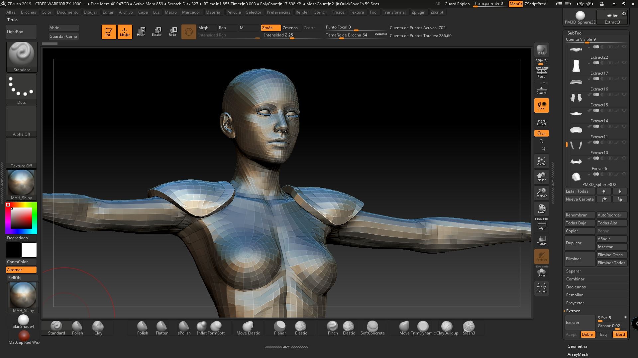Select the Rotar mode icon in the top toolbar
Screen dimensions: 638x358
pyautogui.click(x=173, y=31)
